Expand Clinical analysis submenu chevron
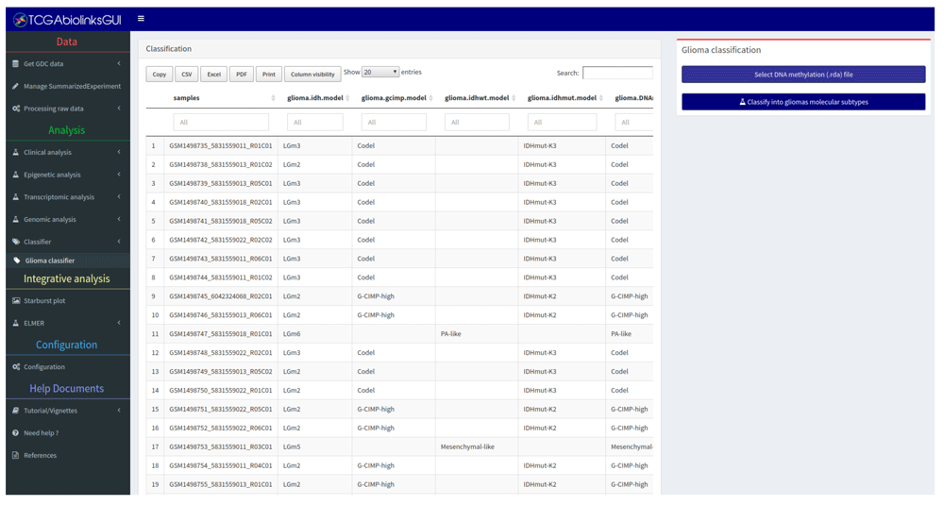Screen dimensions: 944x505 pos(119,152)
